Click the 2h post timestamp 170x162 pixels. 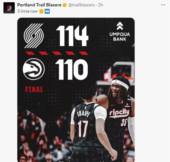101,5
